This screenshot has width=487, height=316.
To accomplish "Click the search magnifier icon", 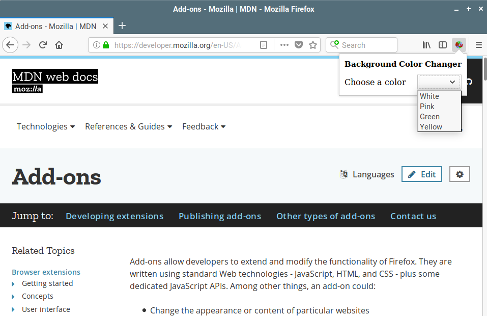I will point(334,45).
